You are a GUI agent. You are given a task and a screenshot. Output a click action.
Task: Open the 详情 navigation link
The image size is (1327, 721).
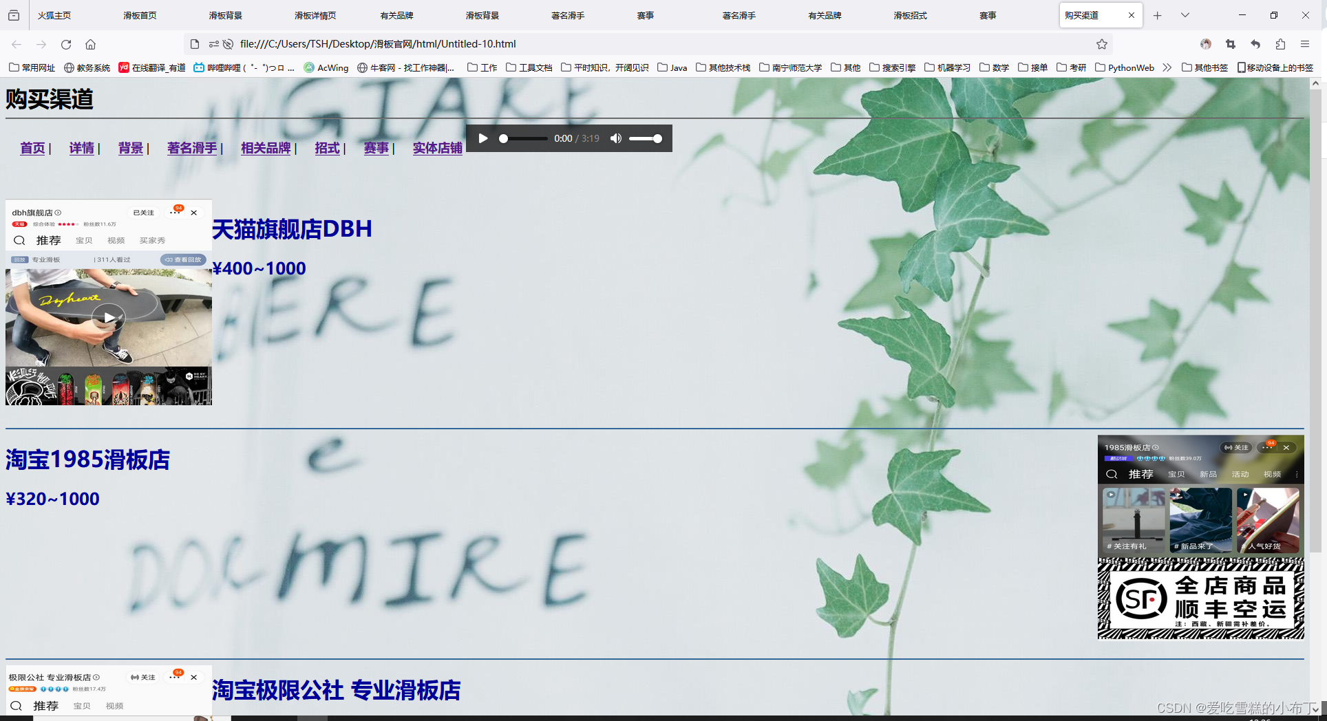(x=81, y=148)
